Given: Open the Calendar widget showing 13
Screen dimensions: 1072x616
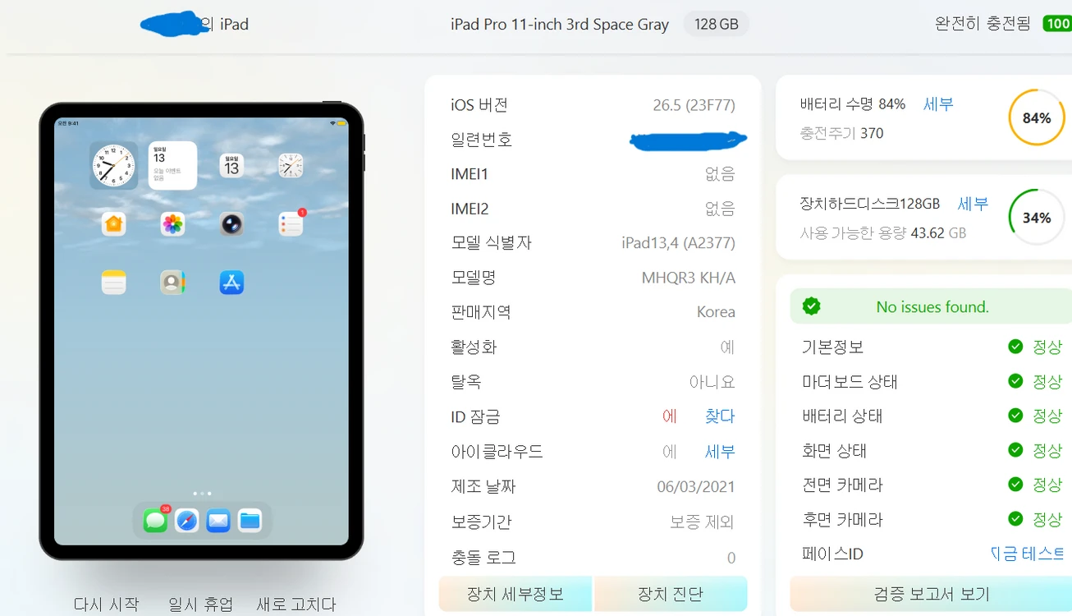Looking at the screenshot, I should pos(172,165).
